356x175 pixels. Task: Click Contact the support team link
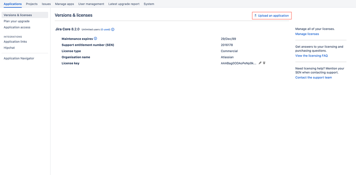(314, 78)
